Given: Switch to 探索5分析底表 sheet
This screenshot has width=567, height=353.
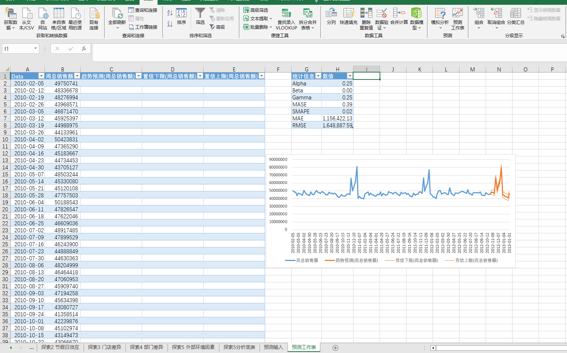Looking at the screenshot, I should point(239,347).
